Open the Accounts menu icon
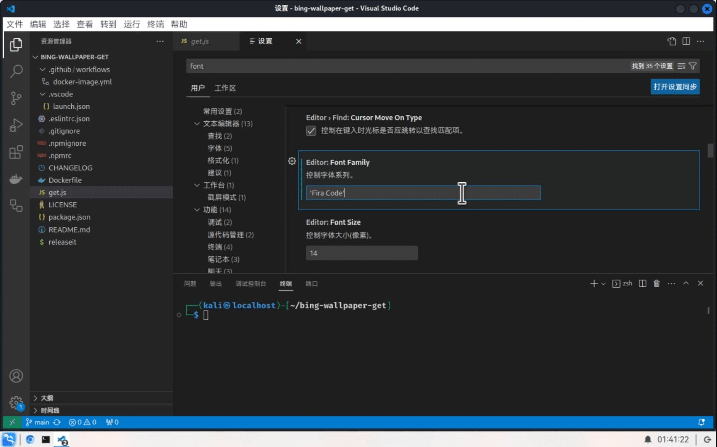The height and width of the screenshot is (447, 717). (x=16, y=376)
